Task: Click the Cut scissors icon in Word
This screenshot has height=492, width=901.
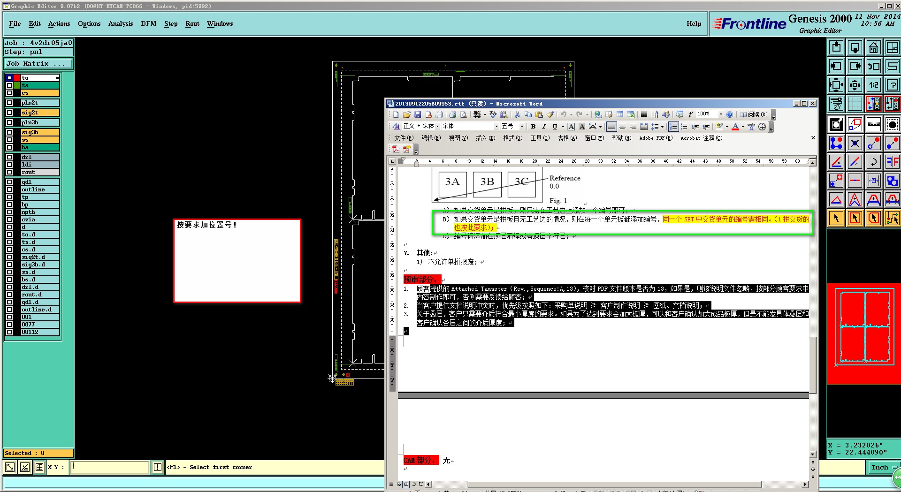Action: (x=517, y=114)
